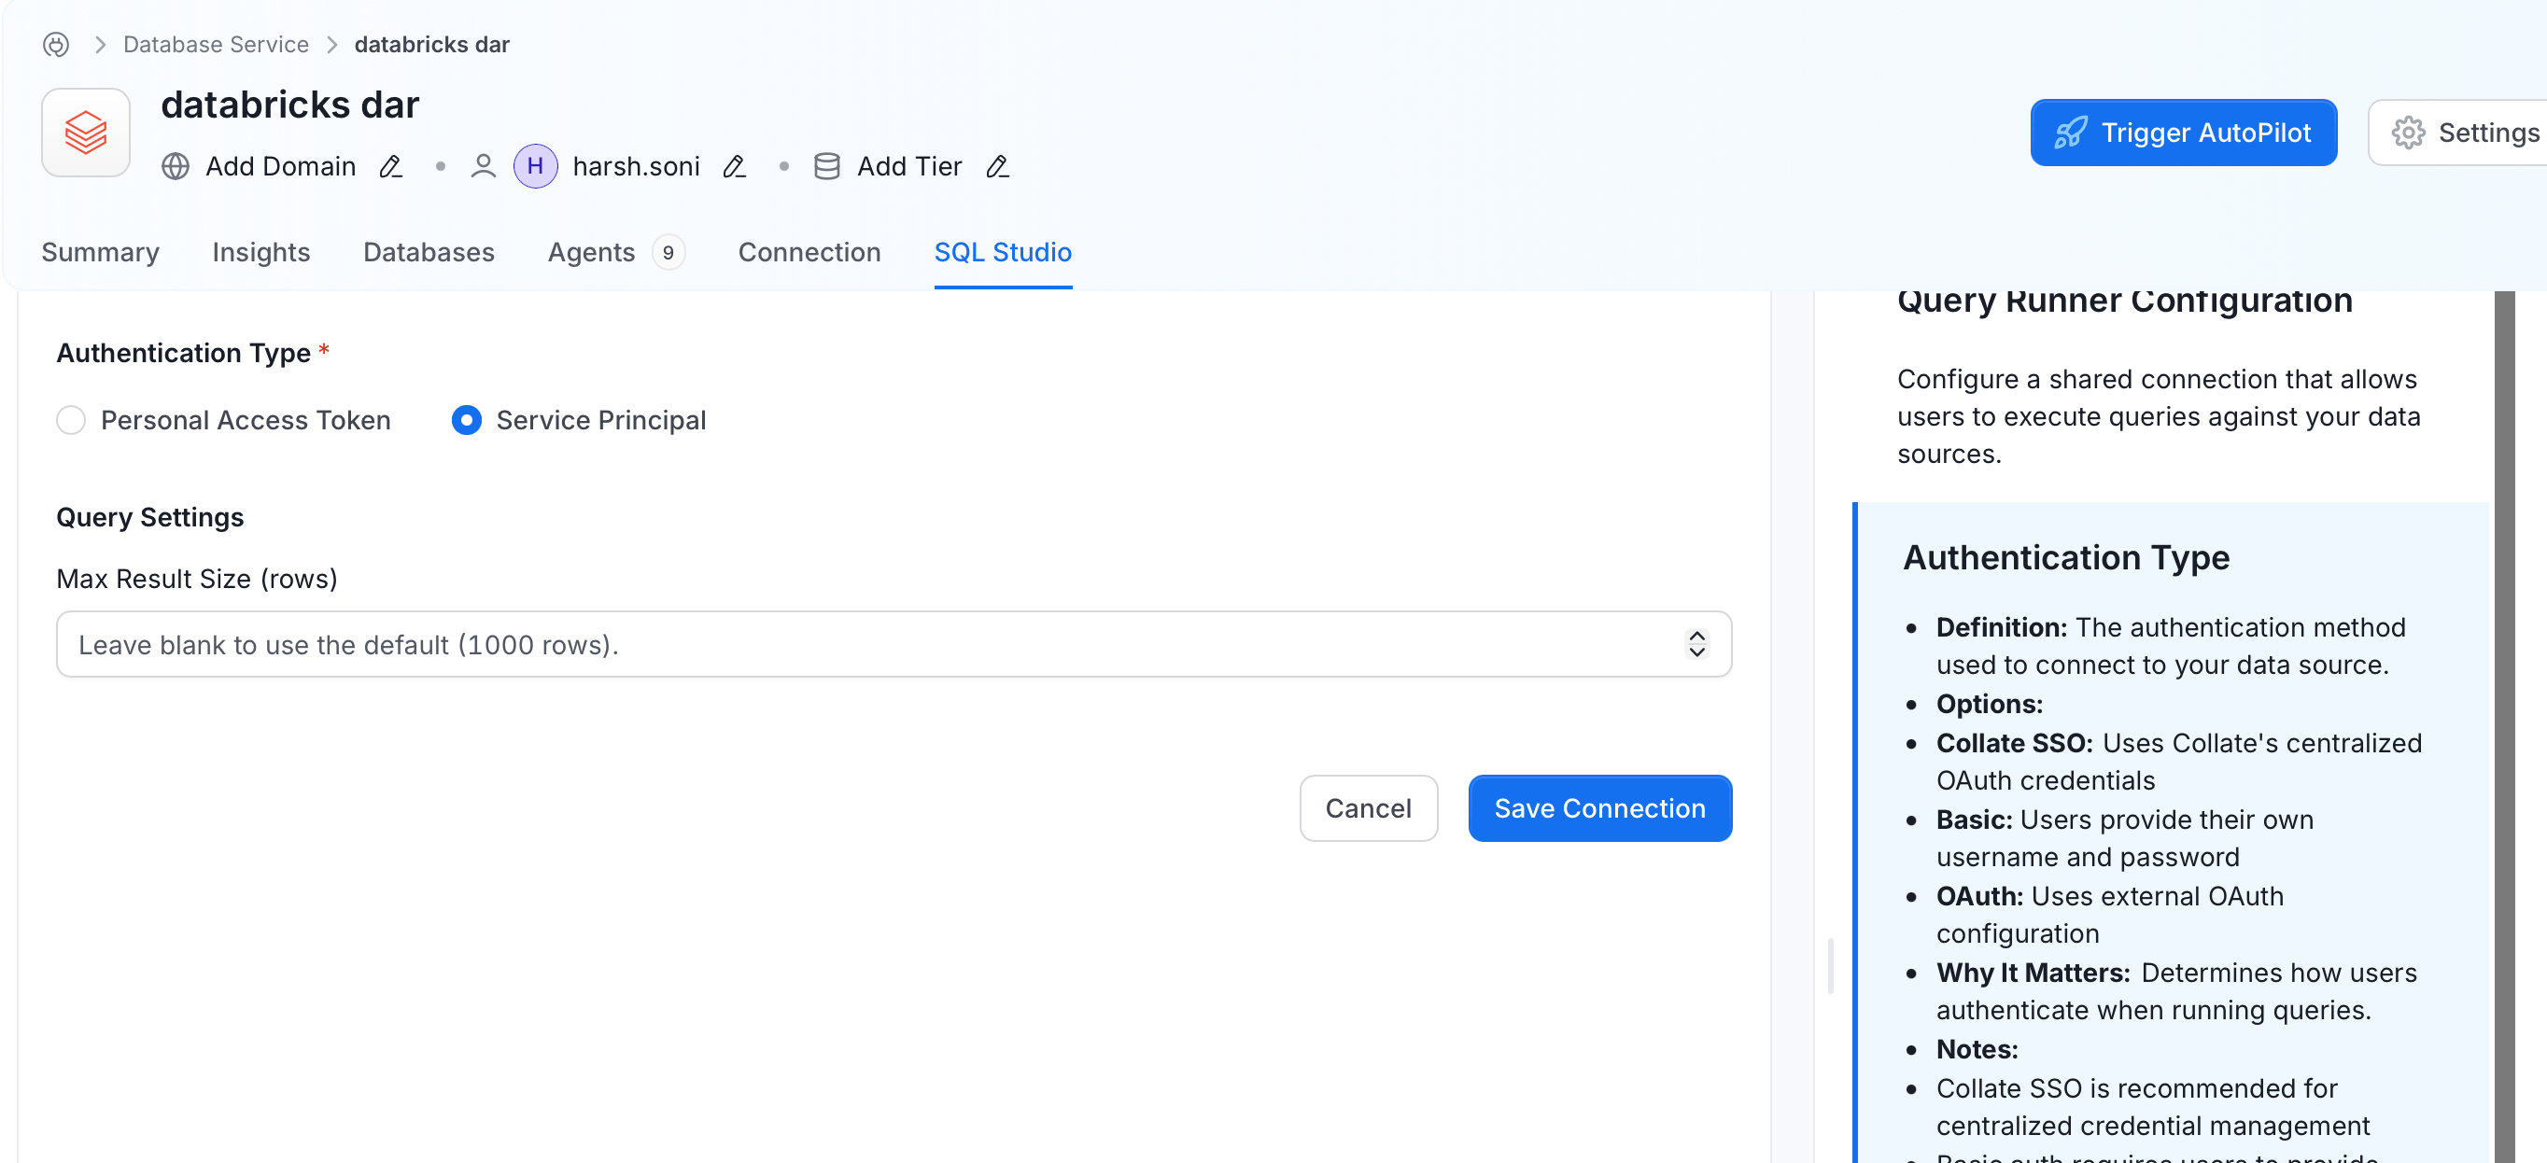Switch to the Summary tab
The width and height of the screenshot is (2547, 1163).
coord(100,252)
